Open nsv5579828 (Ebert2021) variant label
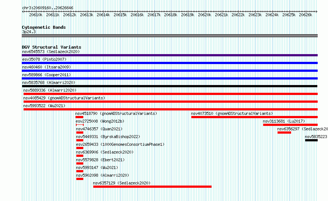The image size is (328, 201). coord(100,160)
